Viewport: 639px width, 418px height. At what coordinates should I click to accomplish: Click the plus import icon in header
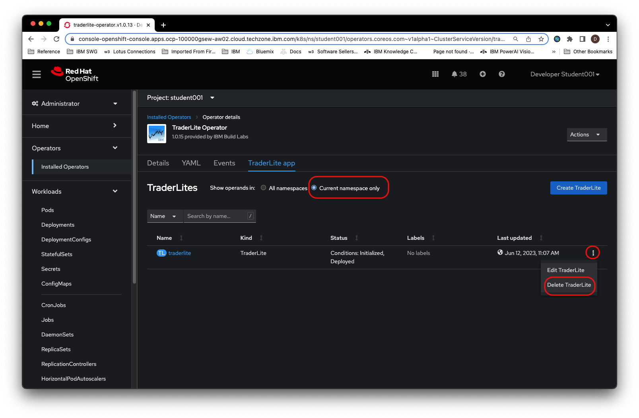[x=483, y=74]
